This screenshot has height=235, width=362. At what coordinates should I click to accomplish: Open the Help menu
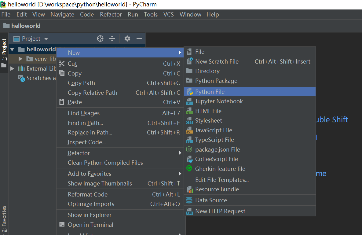[213, 15]
